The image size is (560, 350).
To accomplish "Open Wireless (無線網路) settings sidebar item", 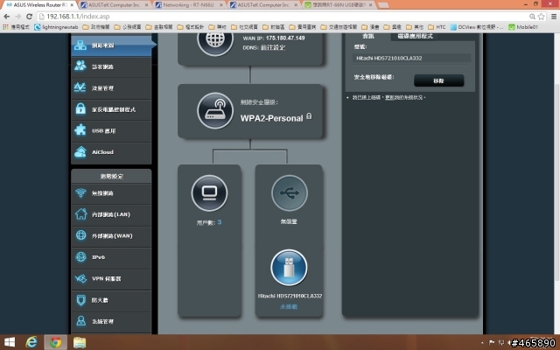I will click(111, 193).
